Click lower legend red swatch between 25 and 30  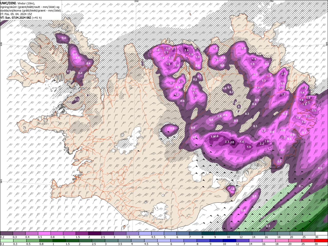tap(308, 241)
